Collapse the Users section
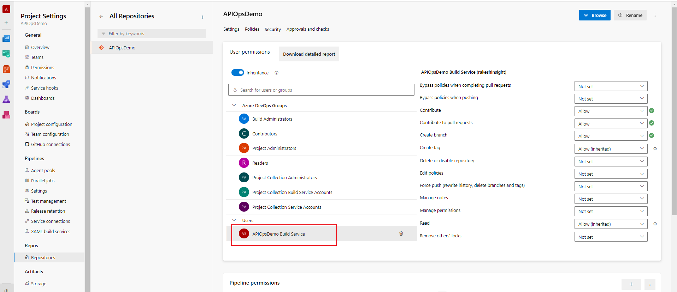The image size is (677, 292). pyautogui.click(x=234, y=220)
